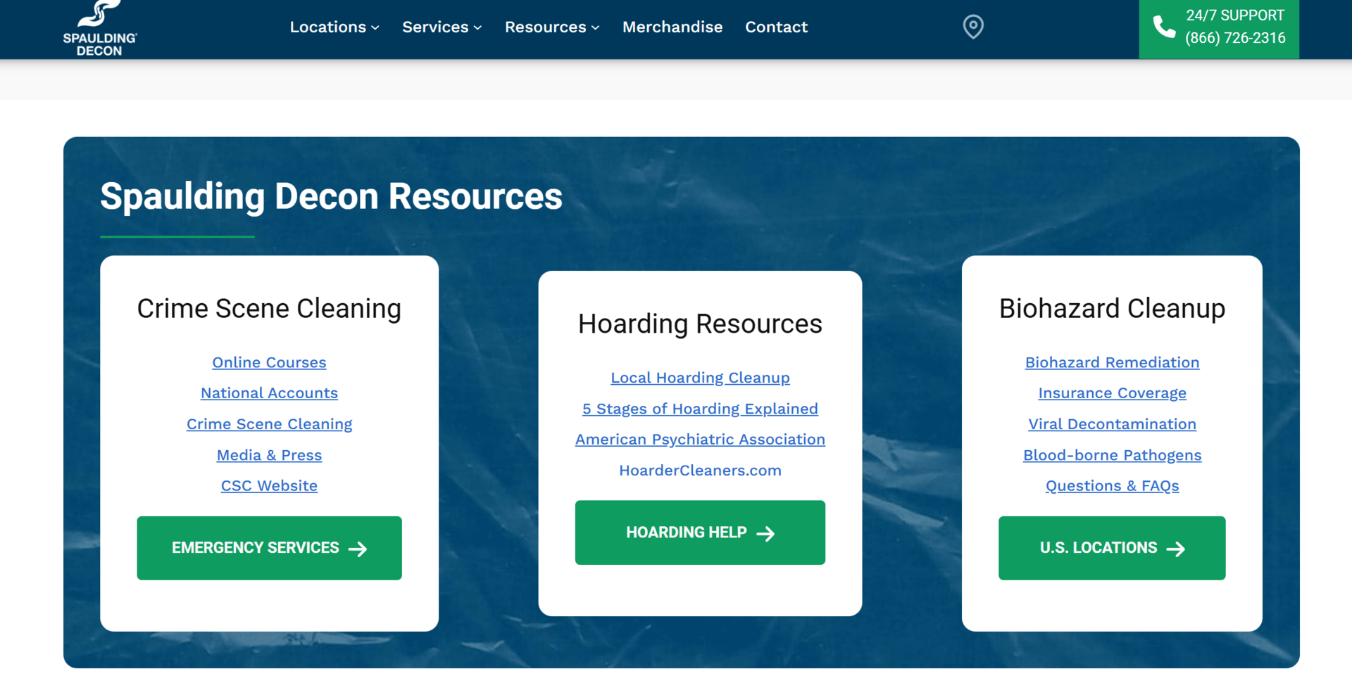This screenshot has width=1352, height=683.
Task: Go to the Contact page
Action: click(776, 27)
